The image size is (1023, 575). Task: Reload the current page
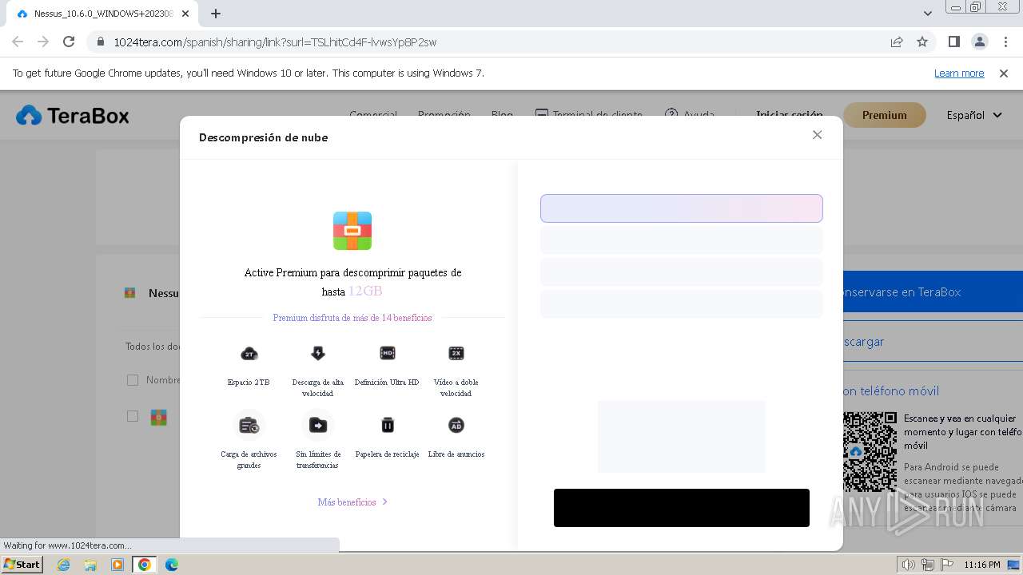(x=69, y=42)
